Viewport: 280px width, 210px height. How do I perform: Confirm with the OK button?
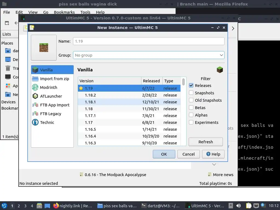[x=164, y=154]
